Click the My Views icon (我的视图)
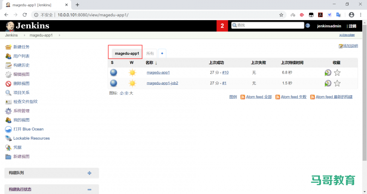 pos(8,120)
